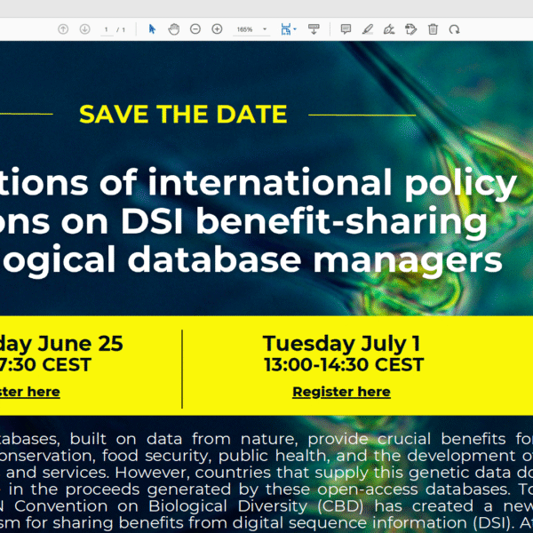The width and height of the screenshot is (533, 533).
Task: Open the Tuesday July 1 Register here link
Action: click(341, 392)
